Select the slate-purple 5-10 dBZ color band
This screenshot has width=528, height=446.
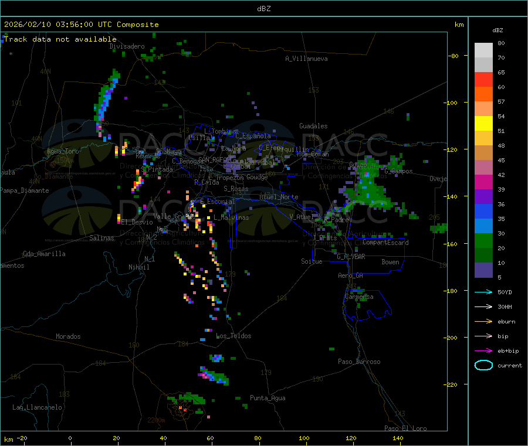coord(483,270)
